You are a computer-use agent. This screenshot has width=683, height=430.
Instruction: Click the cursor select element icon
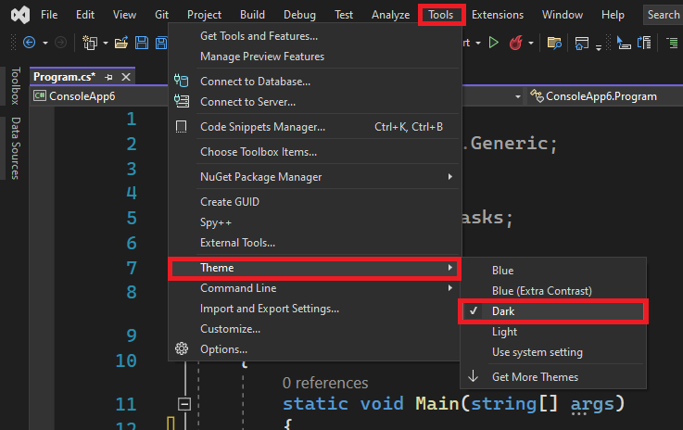[x=624, y=44]
